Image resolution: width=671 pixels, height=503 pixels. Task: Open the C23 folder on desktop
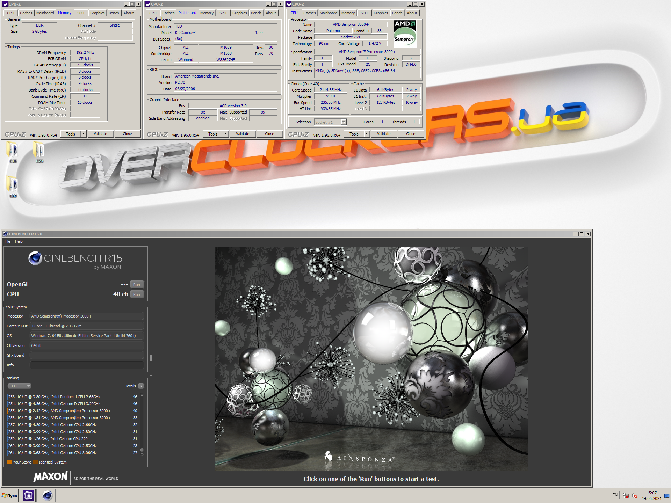(39, 151)
